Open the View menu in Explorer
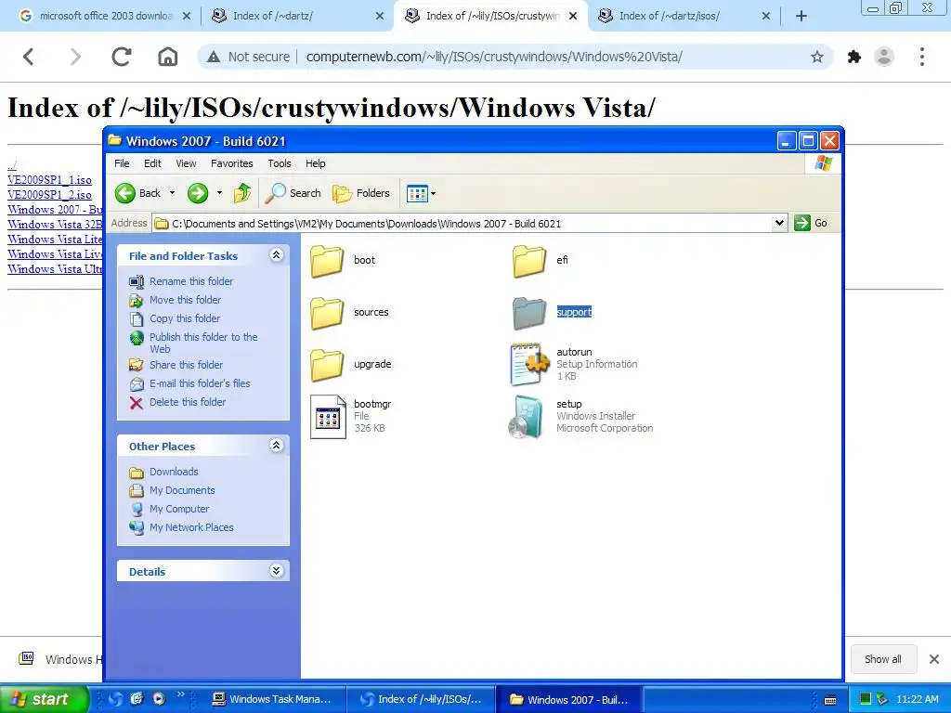The height and width of the screenshot is (713, 951). pyautogui.click(x=186, y=163)
